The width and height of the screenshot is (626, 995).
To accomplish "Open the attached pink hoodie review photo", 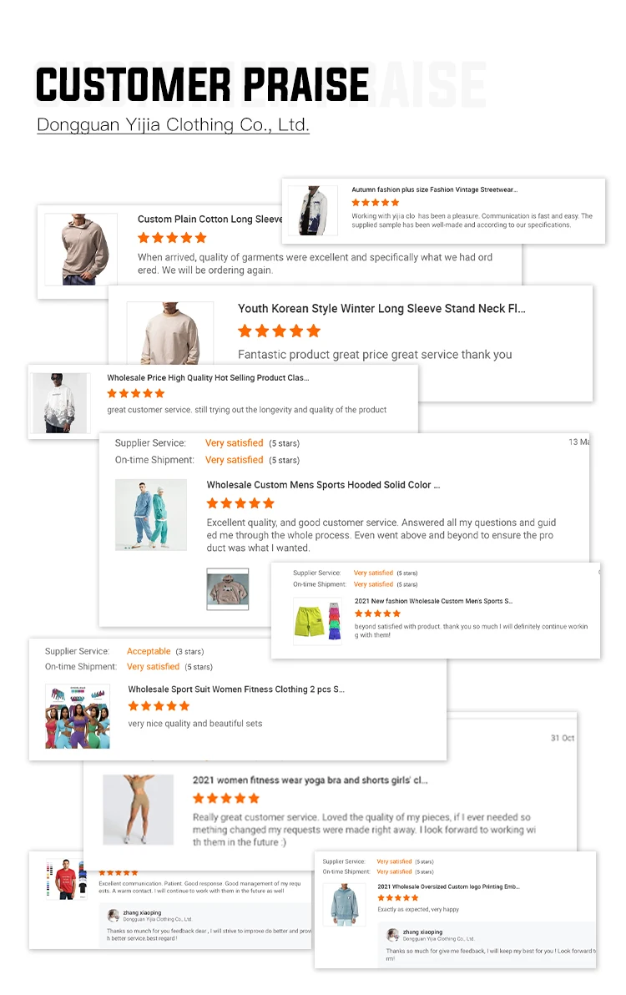I will point(228,588).
